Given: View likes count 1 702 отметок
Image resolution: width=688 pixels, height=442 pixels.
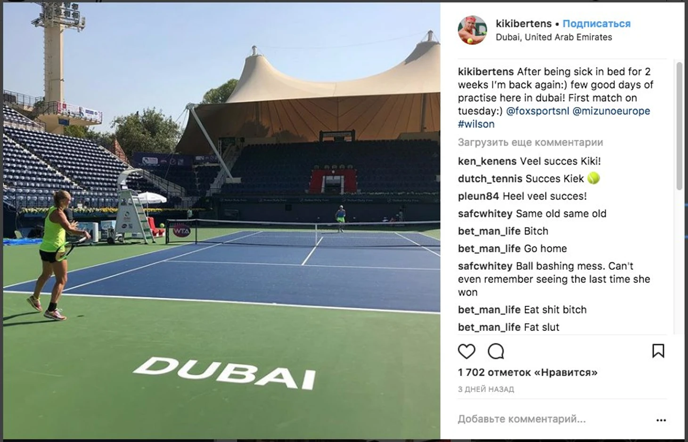Looking at the screenshot, I should (527, 372).
